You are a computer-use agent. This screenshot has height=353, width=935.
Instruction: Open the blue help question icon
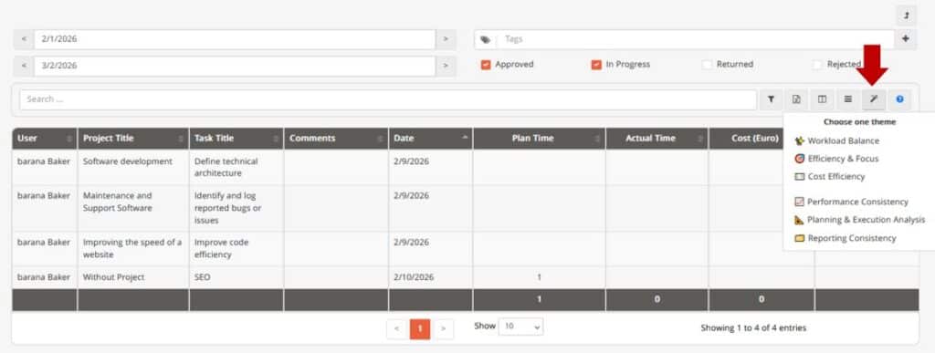[899, 99]
